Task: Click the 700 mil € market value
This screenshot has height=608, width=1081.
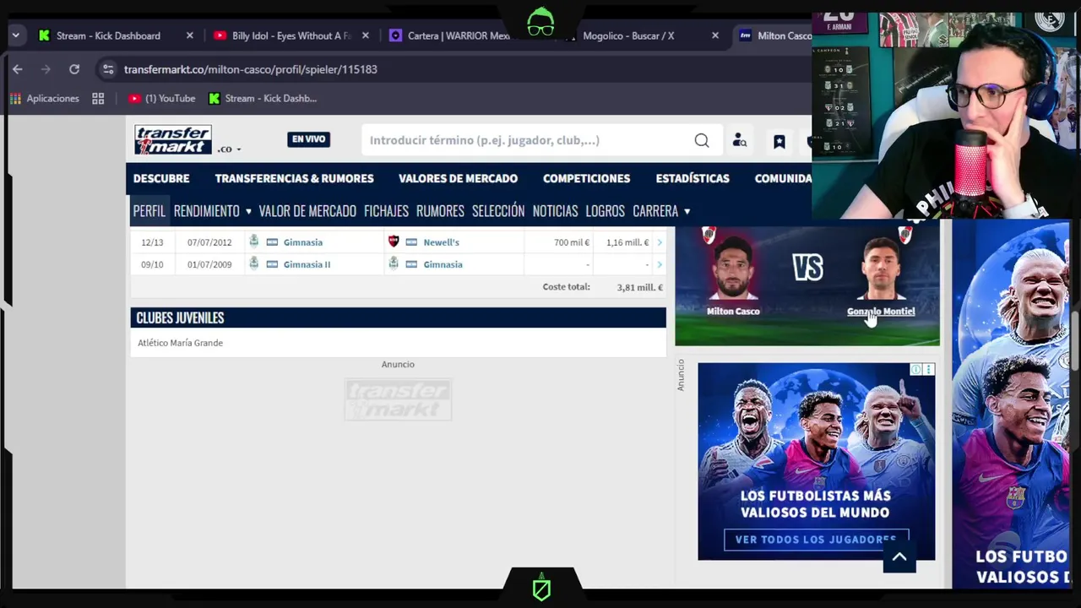Action: tap(572, 242)
